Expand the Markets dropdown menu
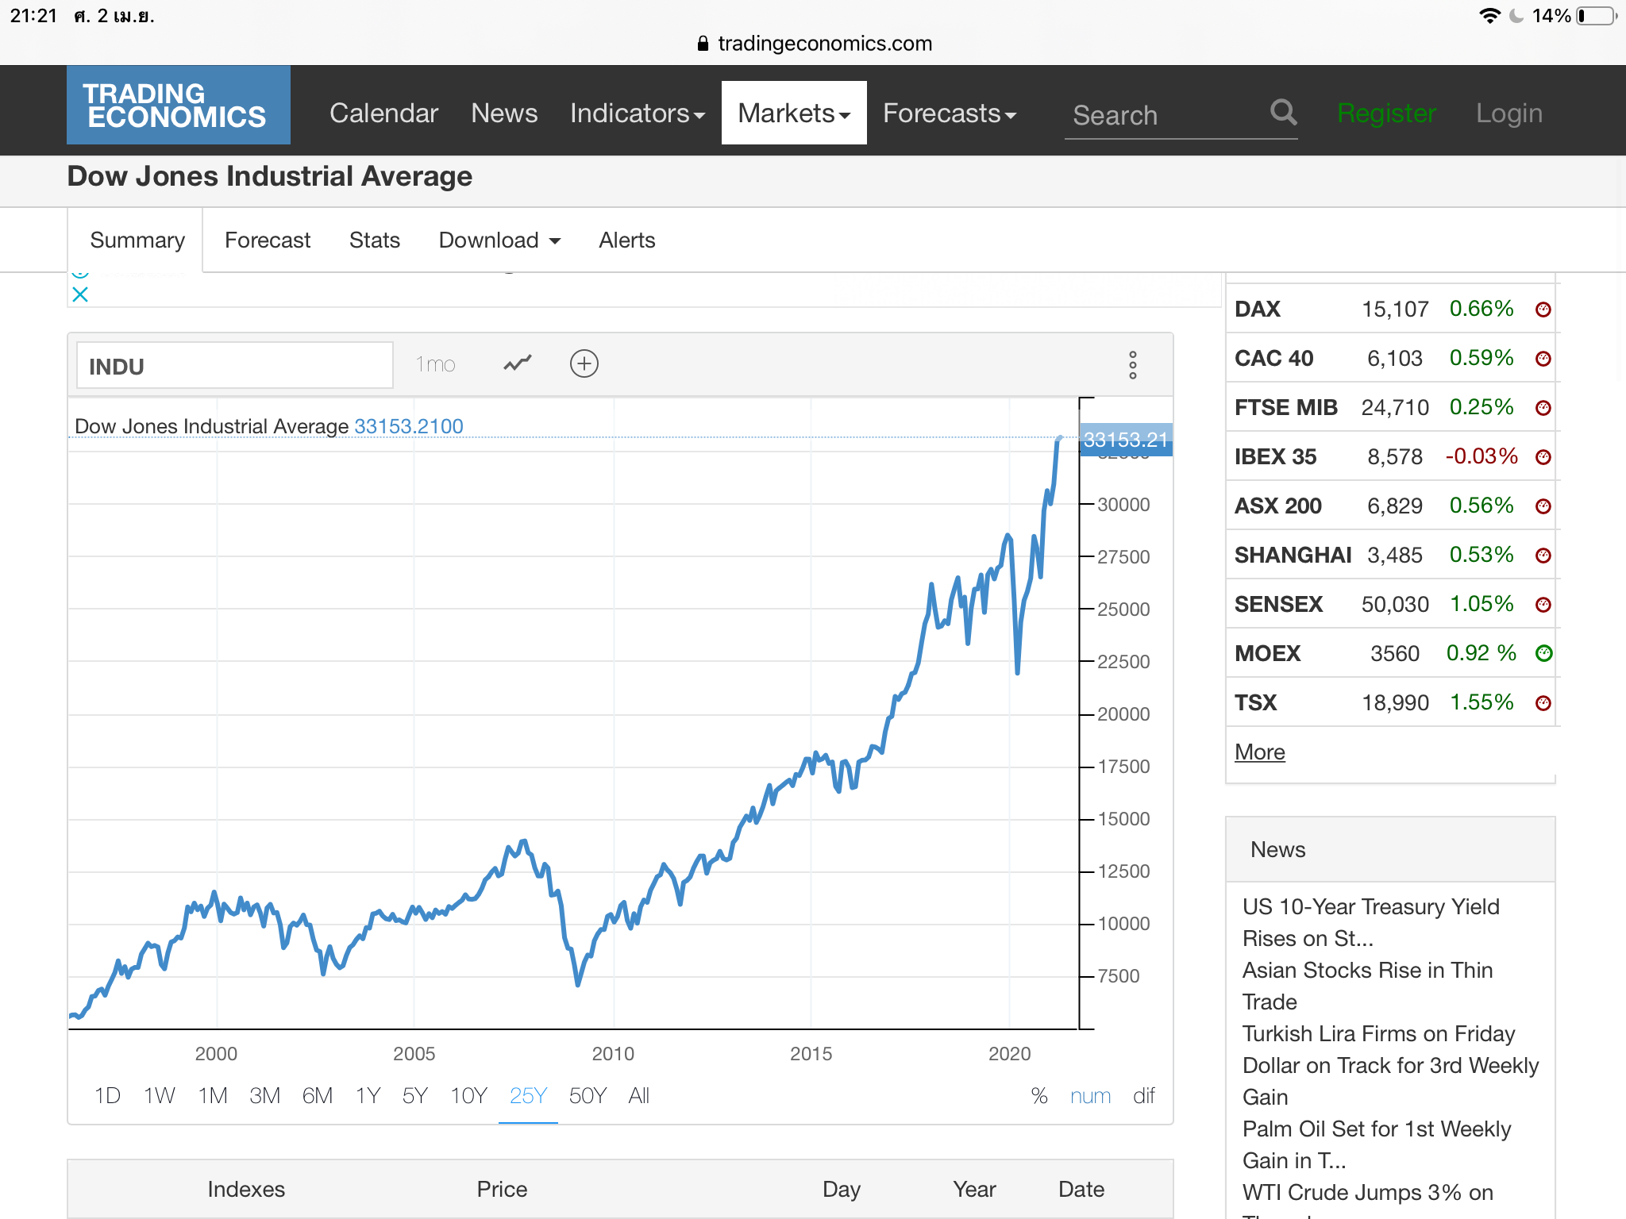The height and width of the screenshot is (1219, 1626). [x=793, y=113]
